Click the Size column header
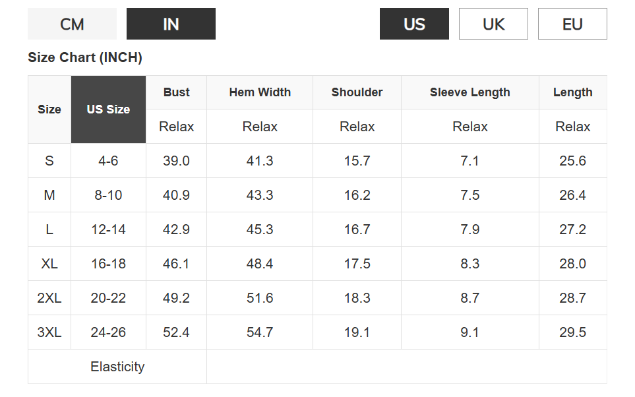635x397 pixels. (x=49, y=109)
